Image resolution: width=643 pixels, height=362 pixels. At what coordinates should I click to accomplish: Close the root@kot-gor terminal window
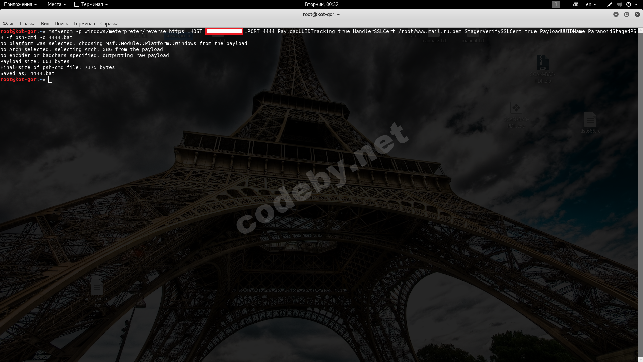pyautogui.click(x=637, y=14)
